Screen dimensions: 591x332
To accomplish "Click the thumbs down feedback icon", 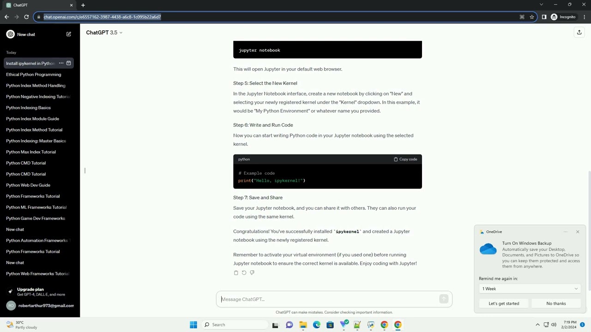I will pos(252,273).
